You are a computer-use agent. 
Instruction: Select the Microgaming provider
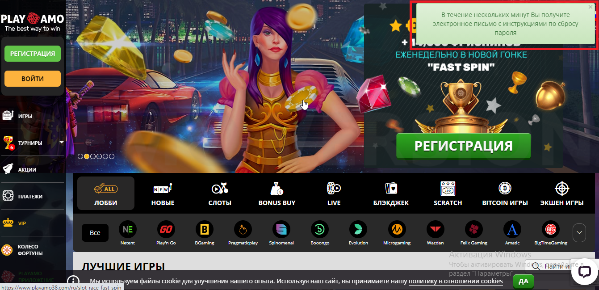click(x=397, y=233)
